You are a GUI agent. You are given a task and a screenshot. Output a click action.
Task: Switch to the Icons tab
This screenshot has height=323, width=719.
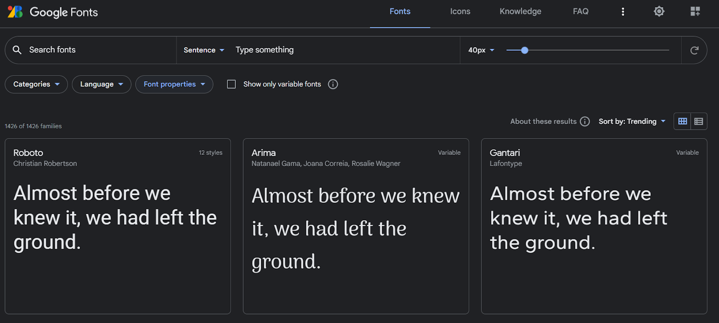[x=460, y=12]
